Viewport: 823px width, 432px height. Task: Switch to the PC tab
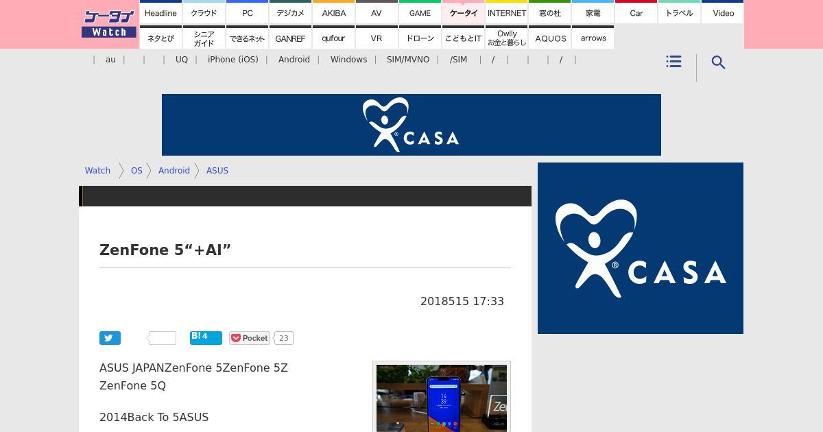coord(248,13)
